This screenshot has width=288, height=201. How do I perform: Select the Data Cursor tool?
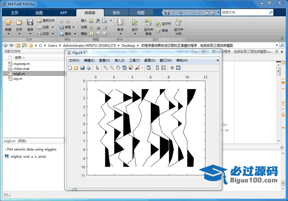[131, 68]
